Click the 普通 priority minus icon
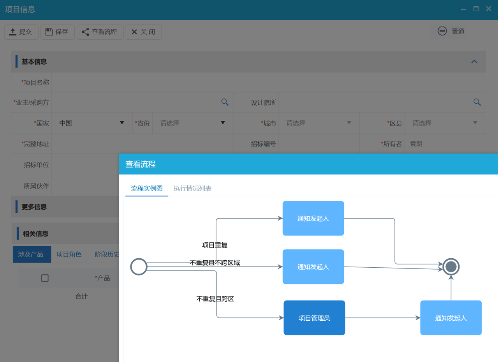The height and width of the screenshot is (362, 498). (442, 31)
